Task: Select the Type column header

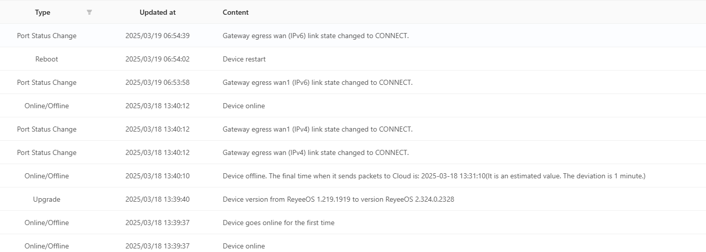Action: [x=43, y=12]
